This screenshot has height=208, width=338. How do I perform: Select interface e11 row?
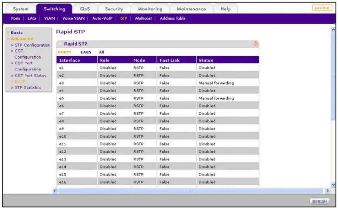tap(158, 144)
